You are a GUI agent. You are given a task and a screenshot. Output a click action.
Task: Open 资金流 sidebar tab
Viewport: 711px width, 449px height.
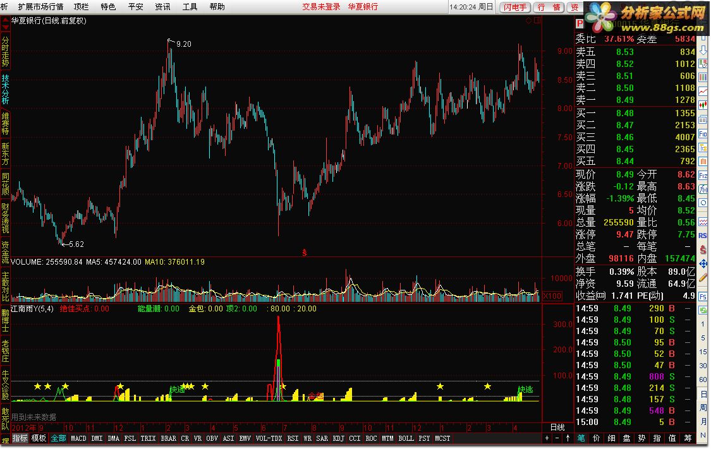pyautogui.click(x=5, y=252)
